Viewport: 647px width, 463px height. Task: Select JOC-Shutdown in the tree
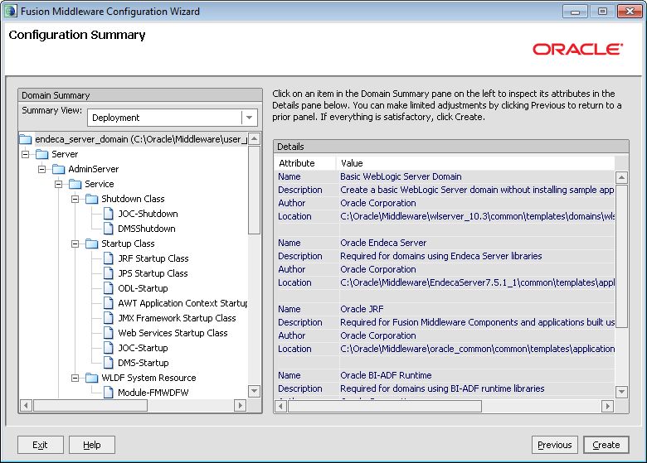148,214
